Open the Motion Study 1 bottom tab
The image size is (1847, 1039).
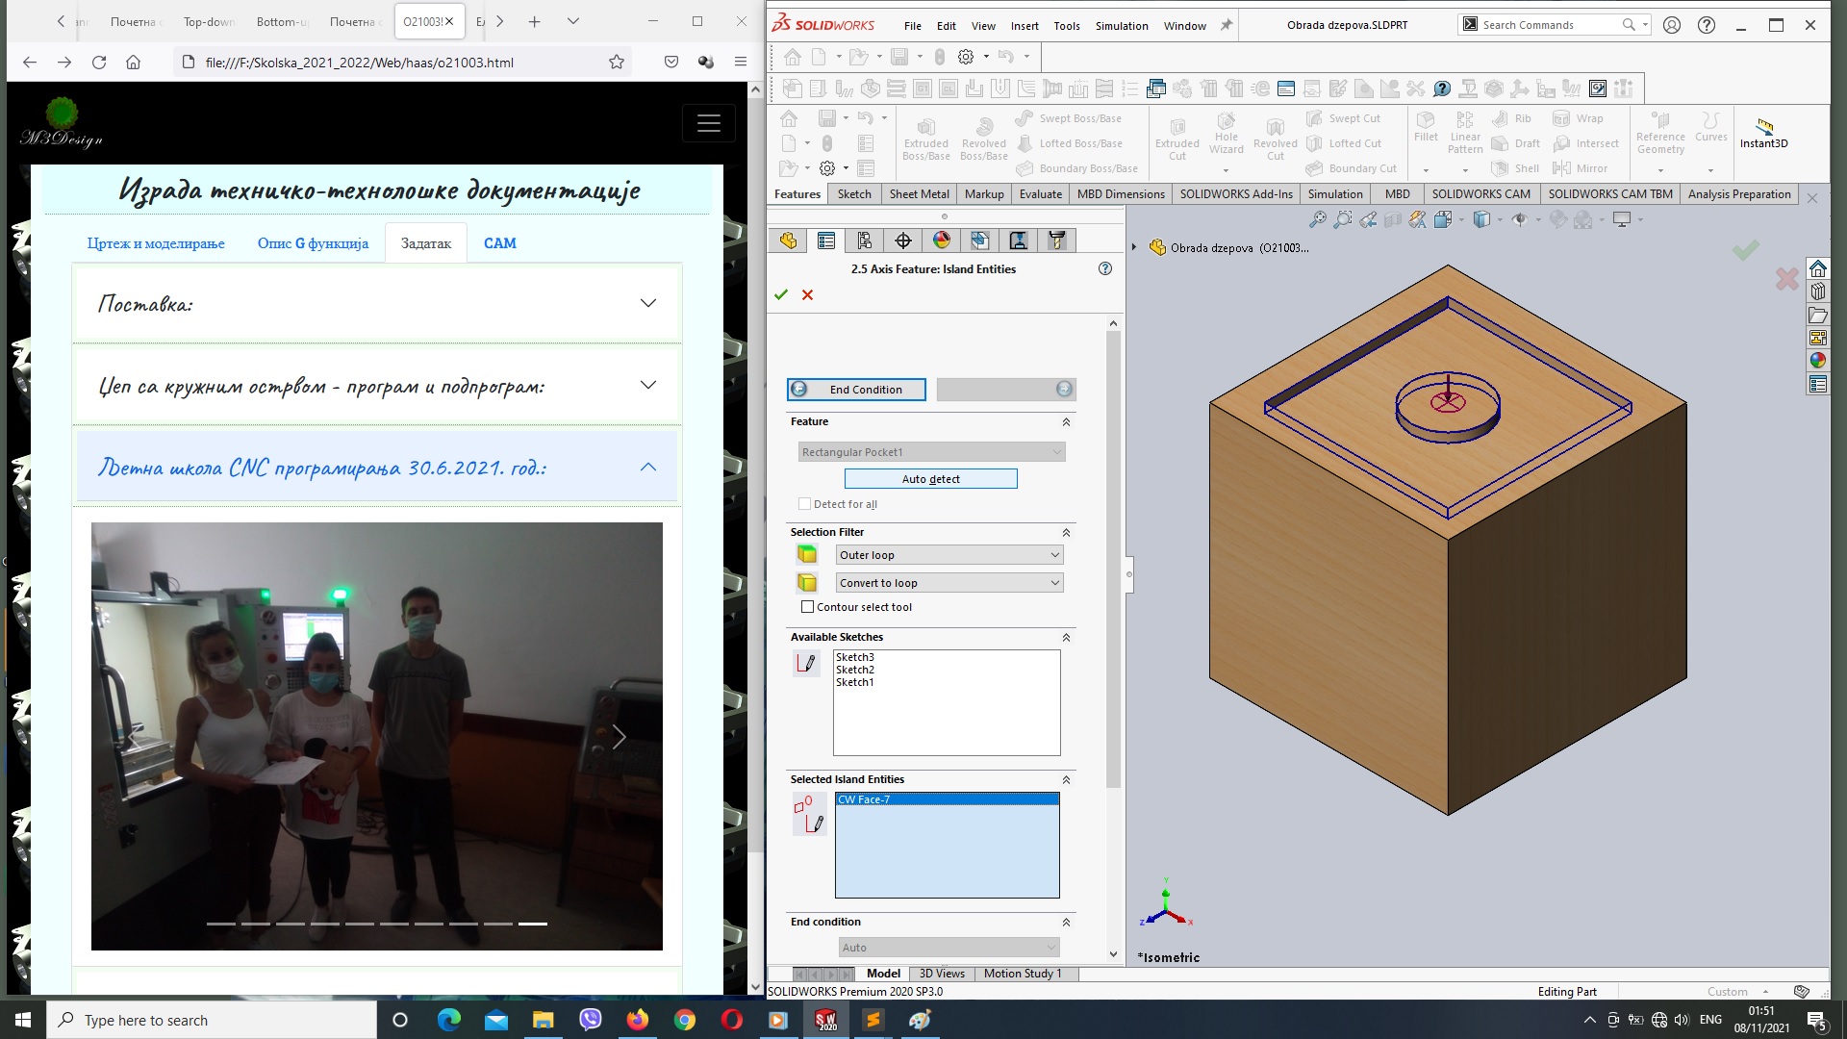1023,974
